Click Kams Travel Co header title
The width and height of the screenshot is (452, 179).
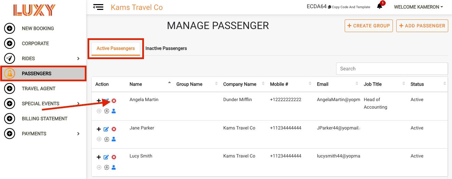137,7
